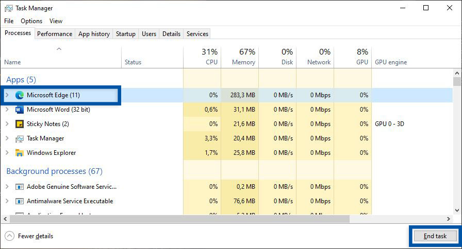Switch to the Startup tab
The width and height of the screenshot is (462, 249).
pos(125,34)
